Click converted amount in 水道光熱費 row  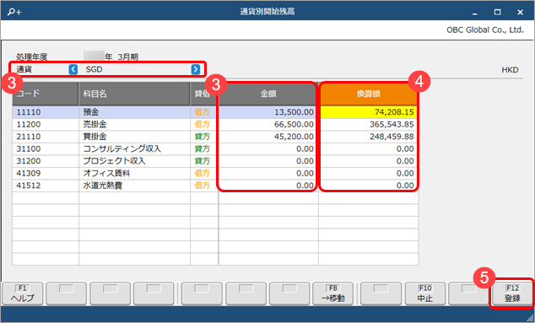(369, 186)
